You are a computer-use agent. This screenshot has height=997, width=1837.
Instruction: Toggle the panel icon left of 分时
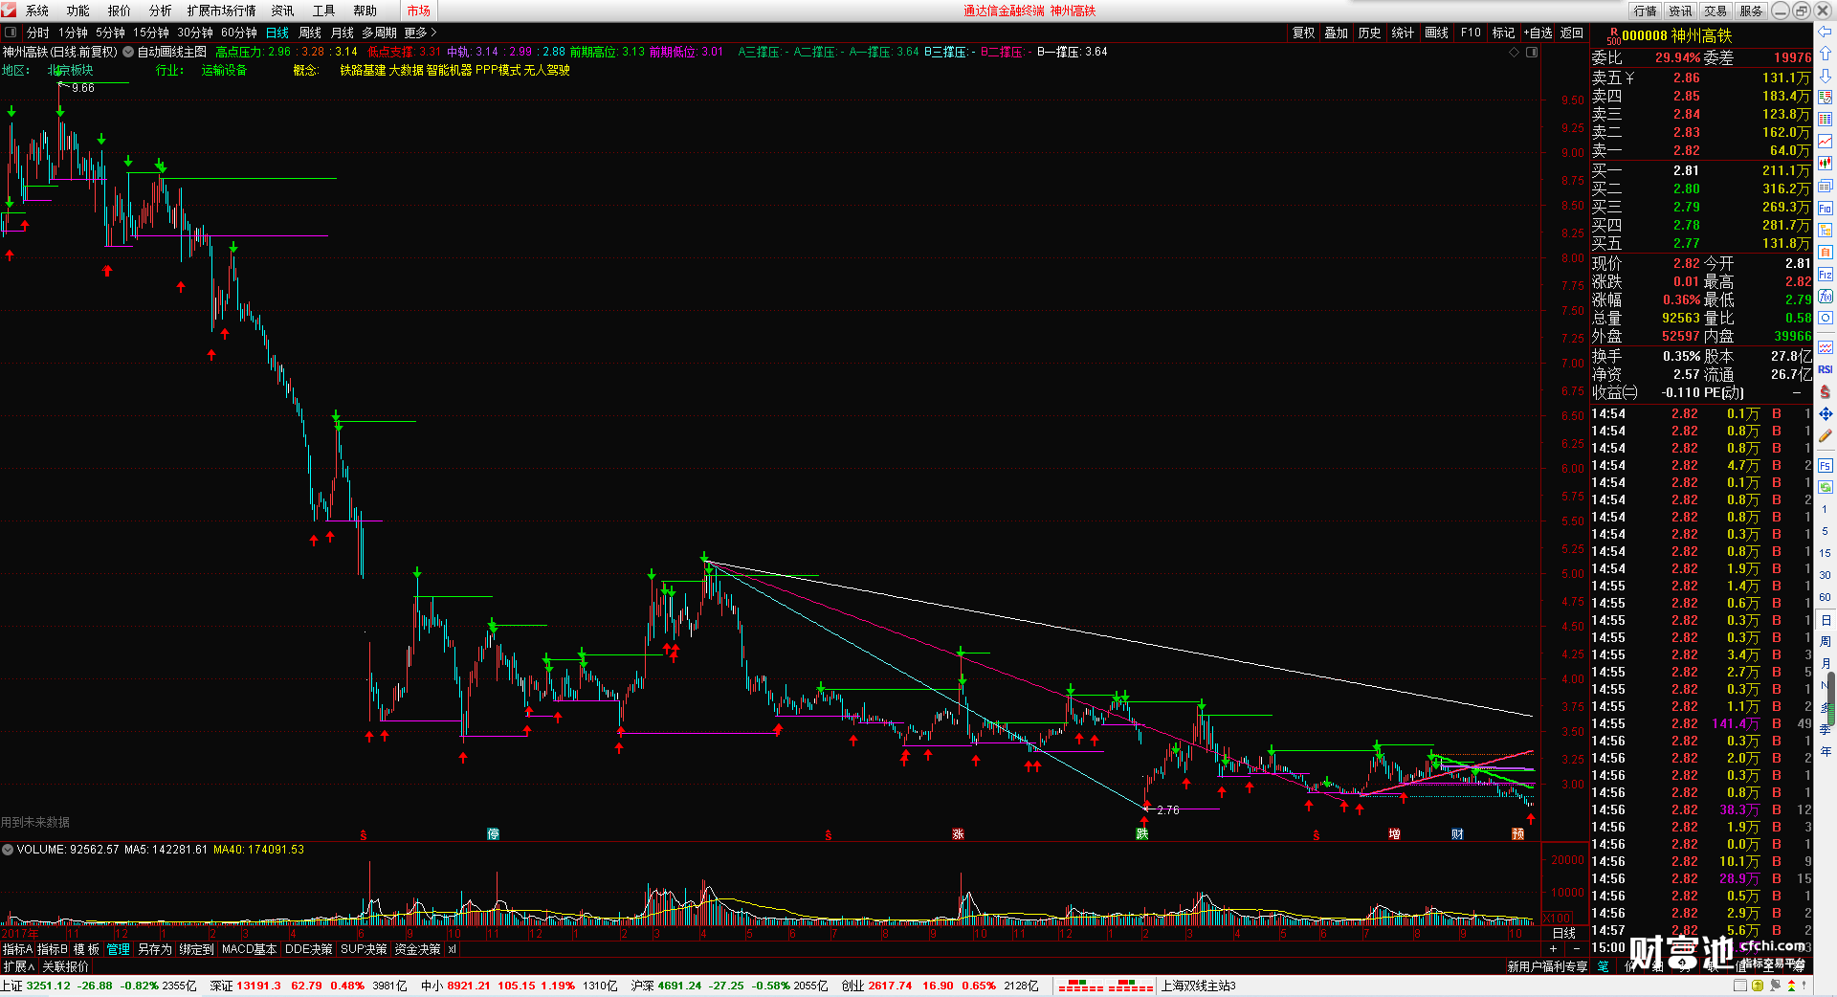(11, 33)
